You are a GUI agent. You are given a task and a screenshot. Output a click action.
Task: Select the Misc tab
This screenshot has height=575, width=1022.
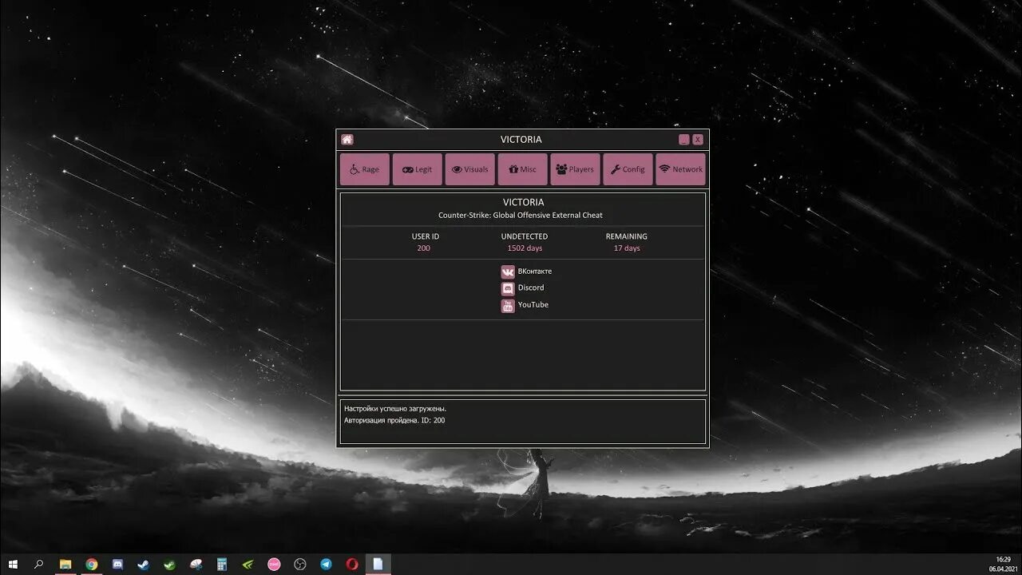(x=522, y=169)
